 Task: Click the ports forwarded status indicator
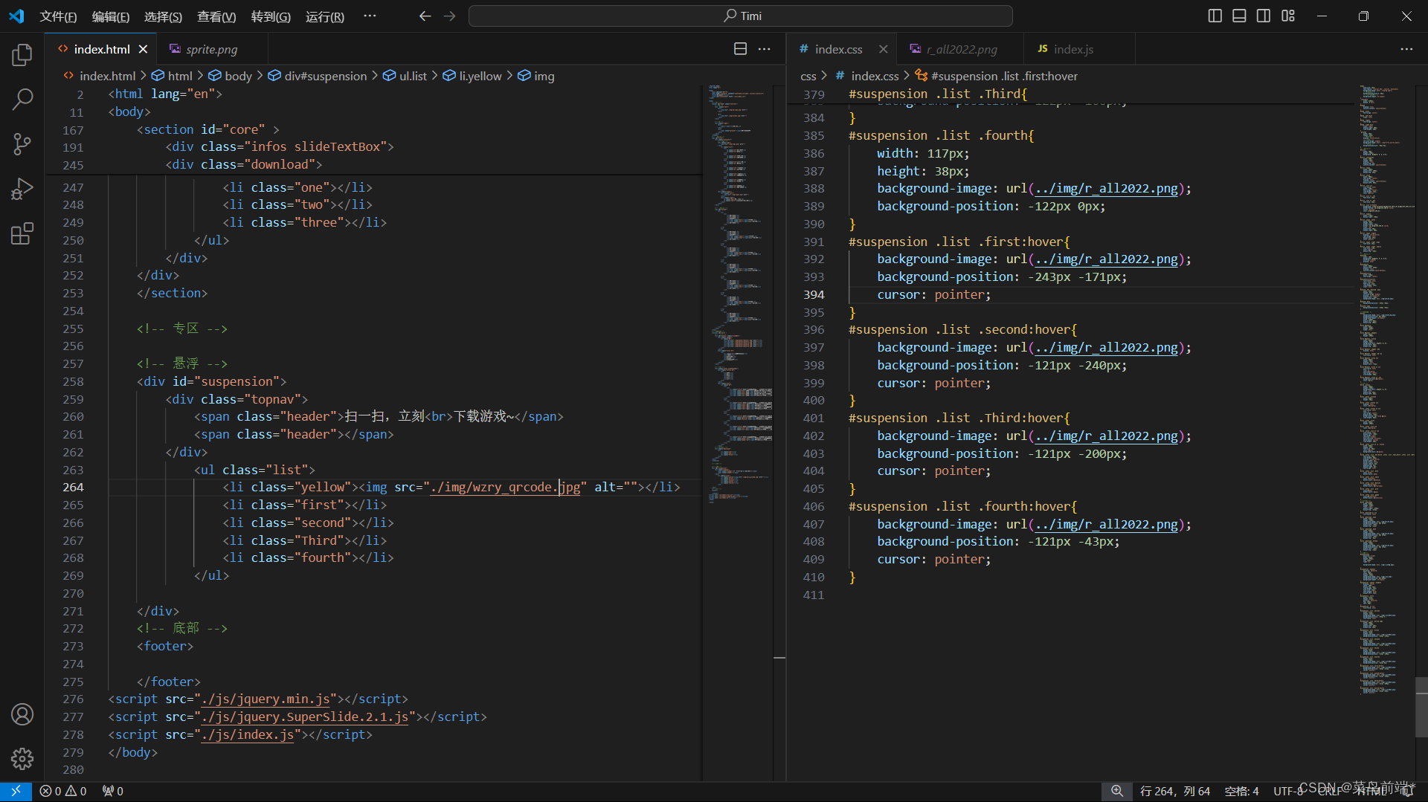(113, 792)
